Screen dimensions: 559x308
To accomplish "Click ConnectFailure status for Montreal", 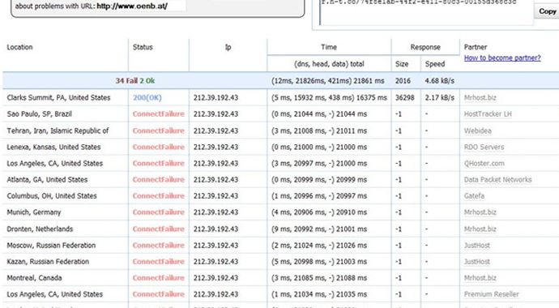I will tap(159, 278).
